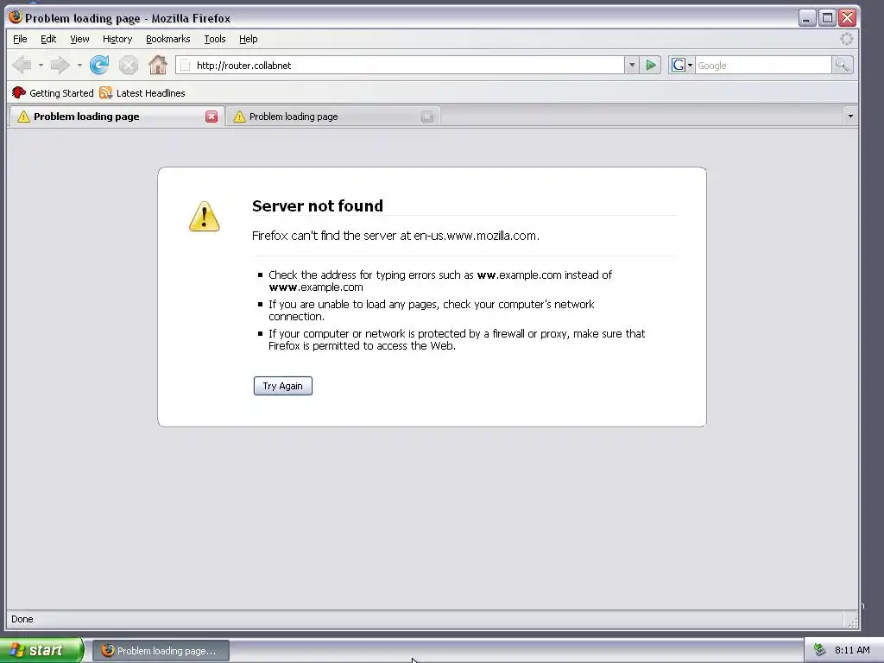This screenshot has width=884, height=663.
Task: Click the Try Again button
Action: click(x=283, y=386)
